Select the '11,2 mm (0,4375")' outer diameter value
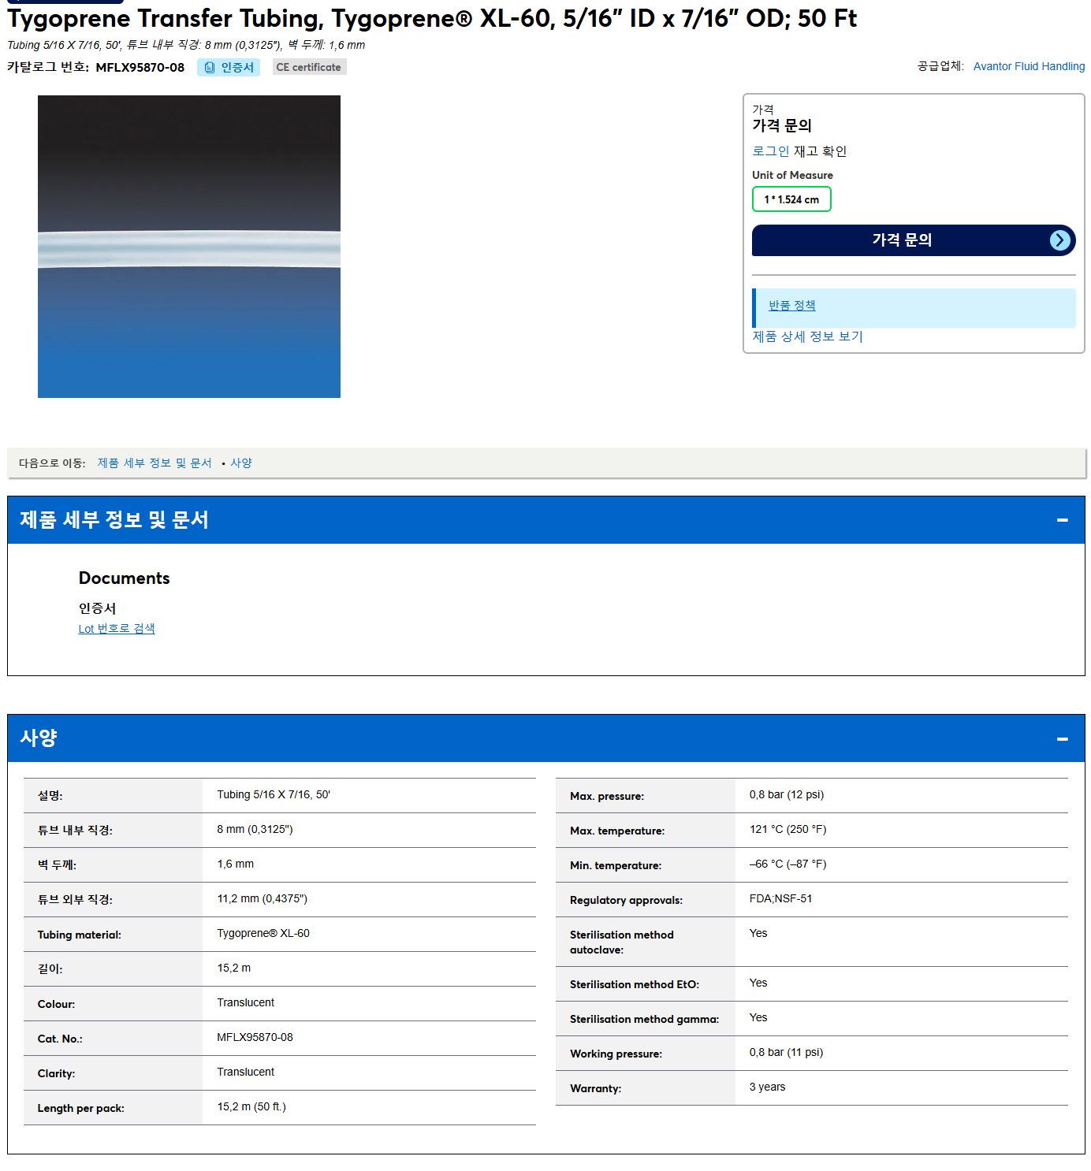 263,899
